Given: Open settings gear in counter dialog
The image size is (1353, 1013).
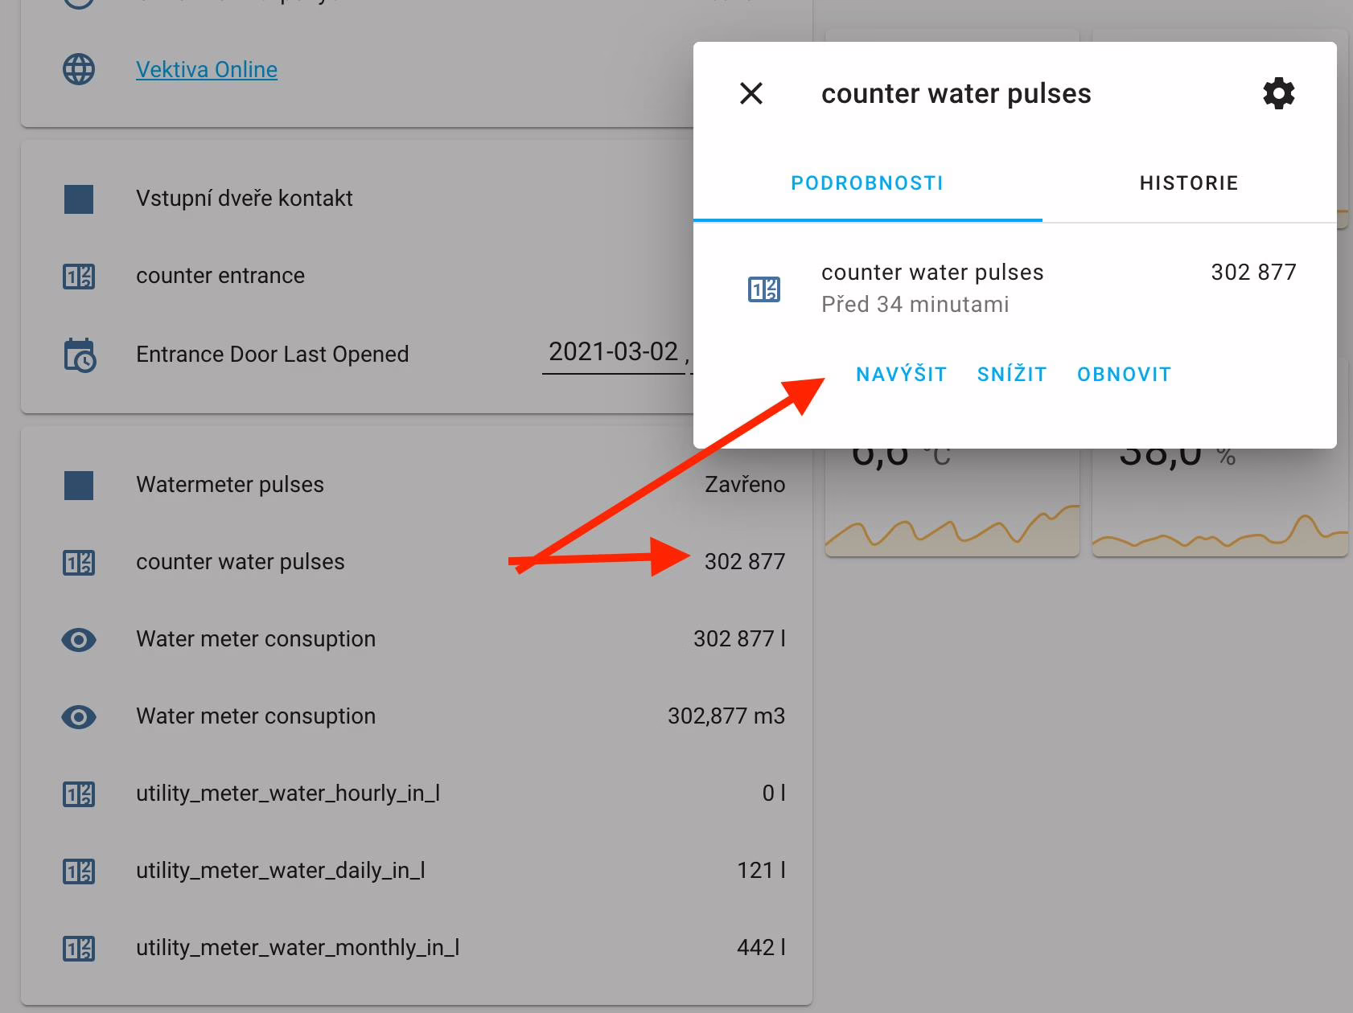Looking at the screenshot, I should pyautogui.click(x=1278, y=94).
